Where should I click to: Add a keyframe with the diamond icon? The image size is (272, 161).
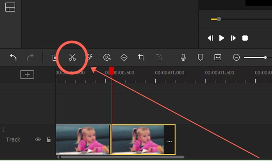click(x=124, y=57)
